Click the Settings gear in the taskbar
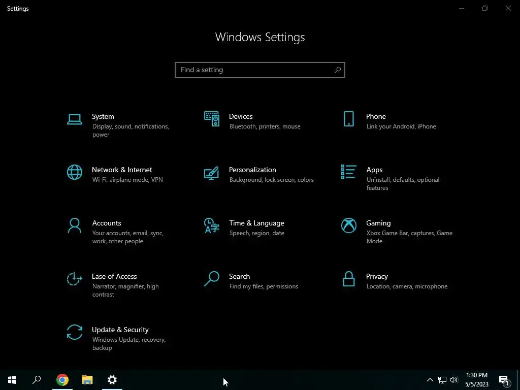Screen dimensions: 520x390 click(112, 380)
